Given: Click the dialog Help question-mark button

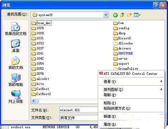Looking at the screenshot, I should coord(156,5).
